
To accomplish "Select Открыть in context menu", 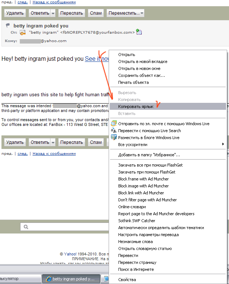I will point(168,55).
